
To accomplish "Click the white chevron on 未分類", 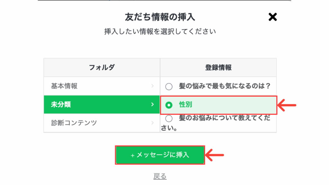I will pos(153,104).
